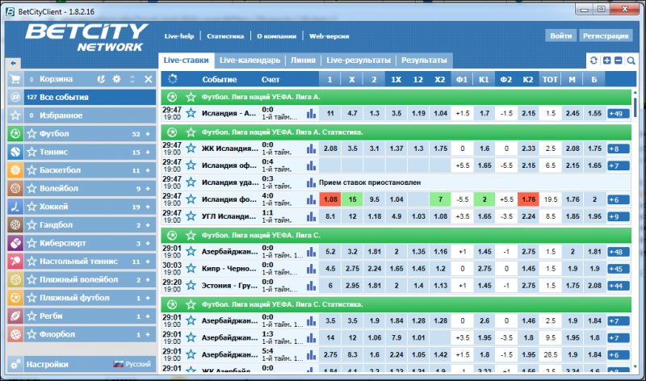Click the collapse-all minus icon in the toolbar
The width and height of the screenshot is (646, 381).
[618, 61]
